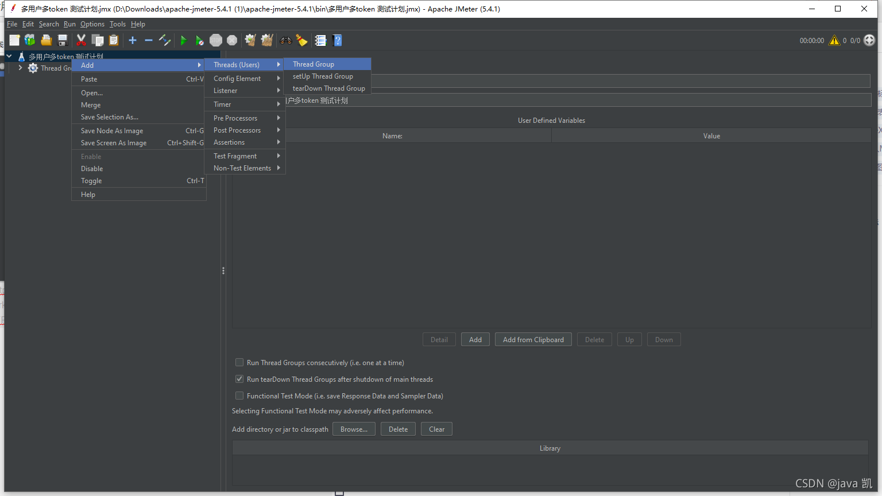Open the Post Processors submenu
Image resolution: width=882 pixels, height=496 pixels.
(245, 130)
